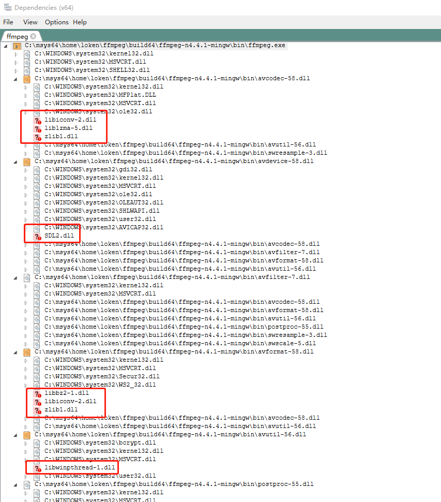
Task: Collapse the avutil-56.dll branch
Action: click(x=16, y=435)
